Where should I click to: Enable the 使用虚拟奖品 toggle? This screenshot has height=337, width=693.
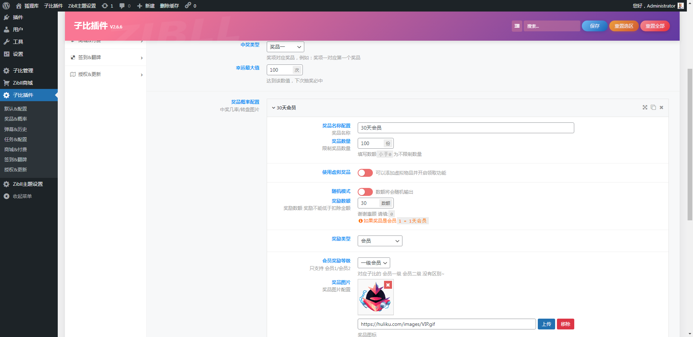365,173
